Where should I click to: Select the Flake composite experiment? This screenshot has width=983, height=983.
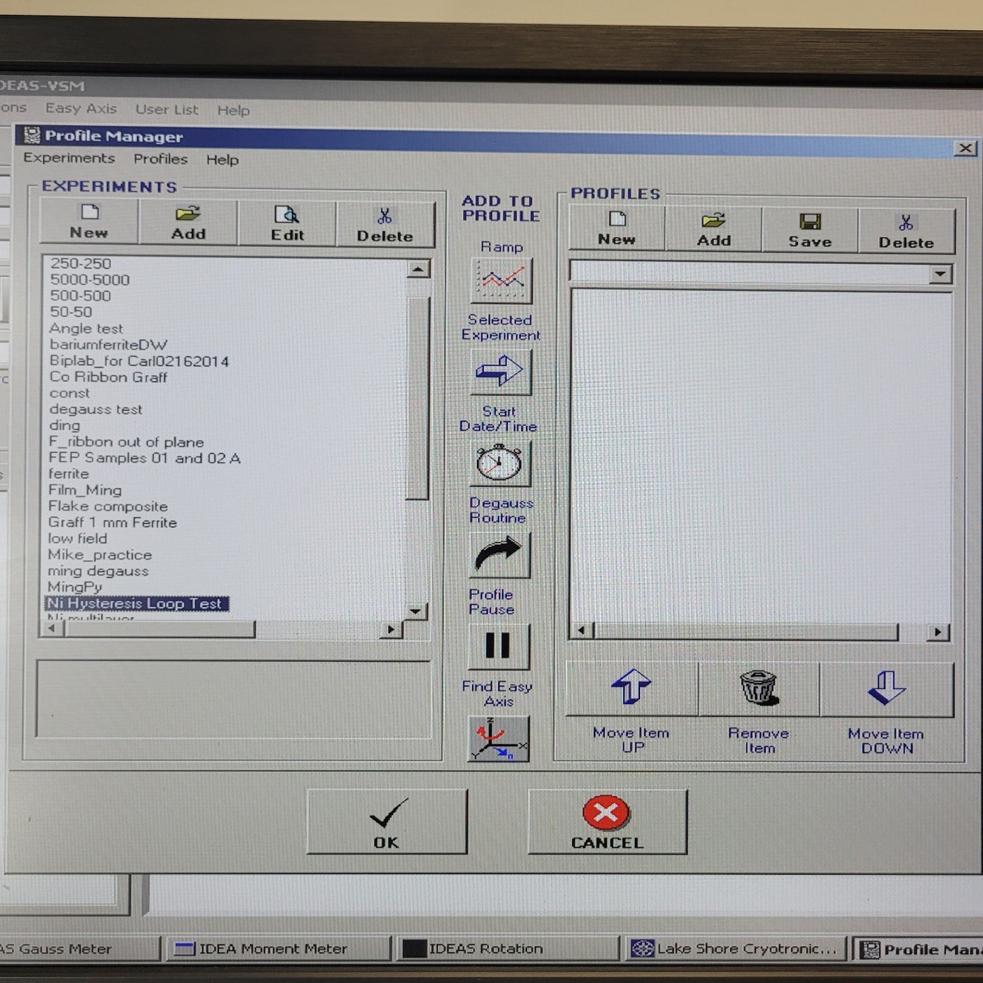pos(108,506)
